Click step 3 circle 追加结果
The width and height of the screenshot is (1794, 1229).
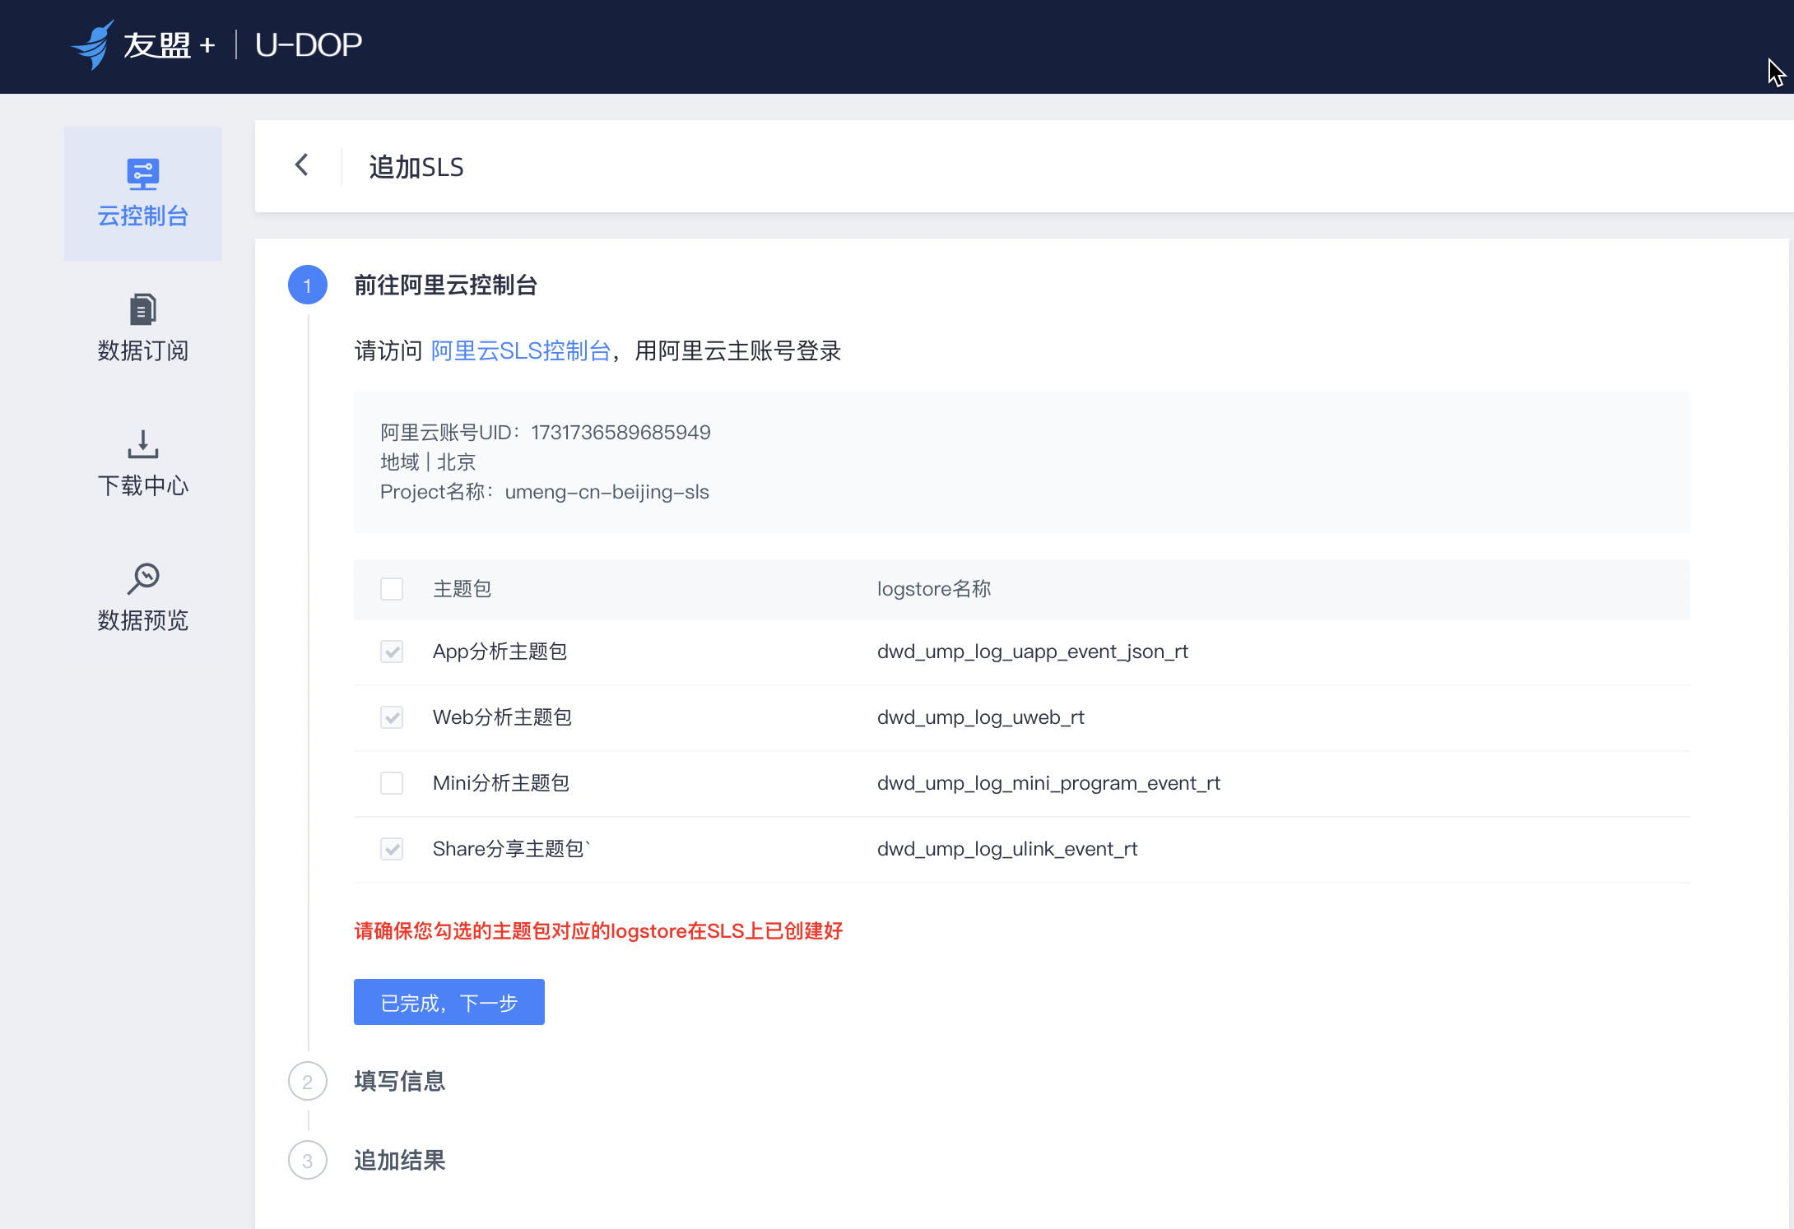tap(308, 1161)
